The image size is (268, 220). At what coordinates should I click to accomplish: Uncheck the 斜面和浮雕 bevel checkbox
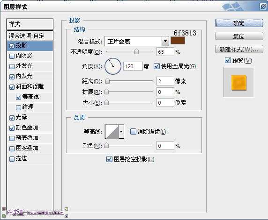coord(12,87)
